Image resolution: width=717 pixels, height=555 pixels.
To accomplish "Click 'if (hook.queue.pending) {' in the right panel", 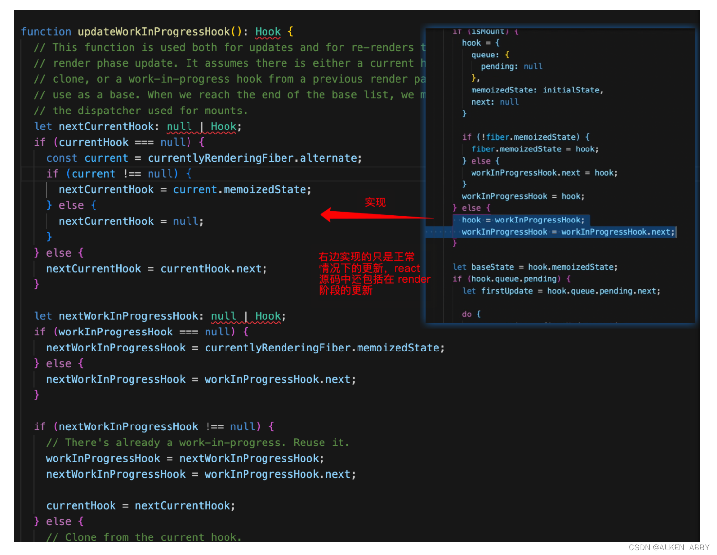I will click(x=512, y=279).
